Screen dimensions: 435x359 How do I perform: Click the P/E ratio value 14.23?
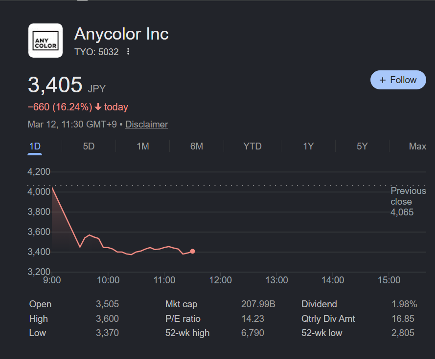253,318
